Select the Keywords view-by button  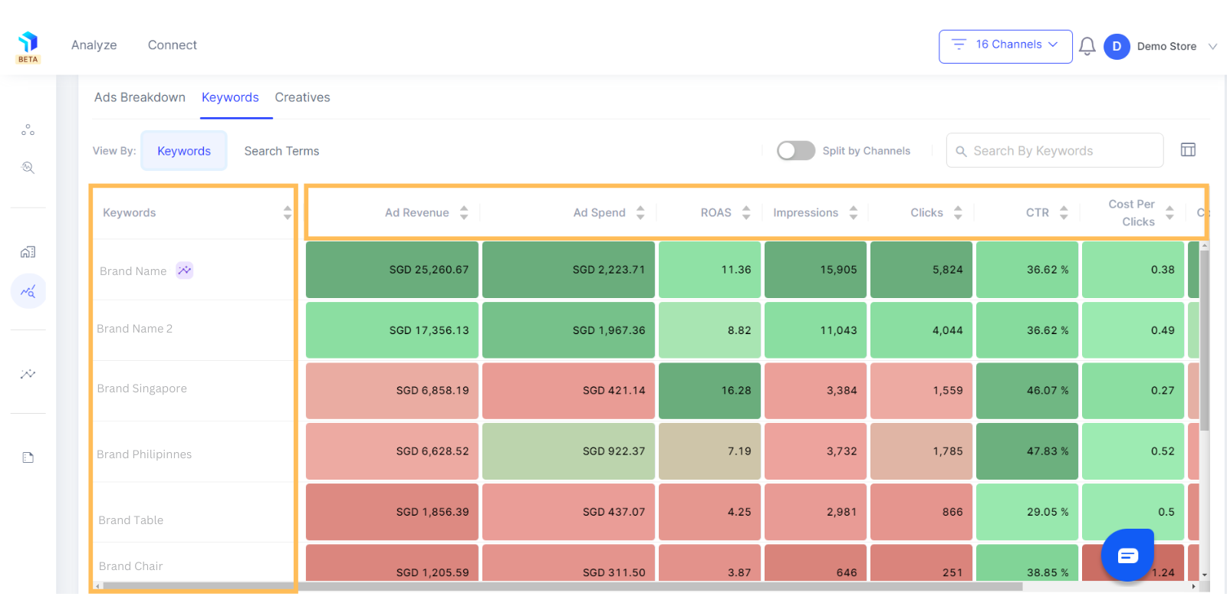tap(184, 150)
